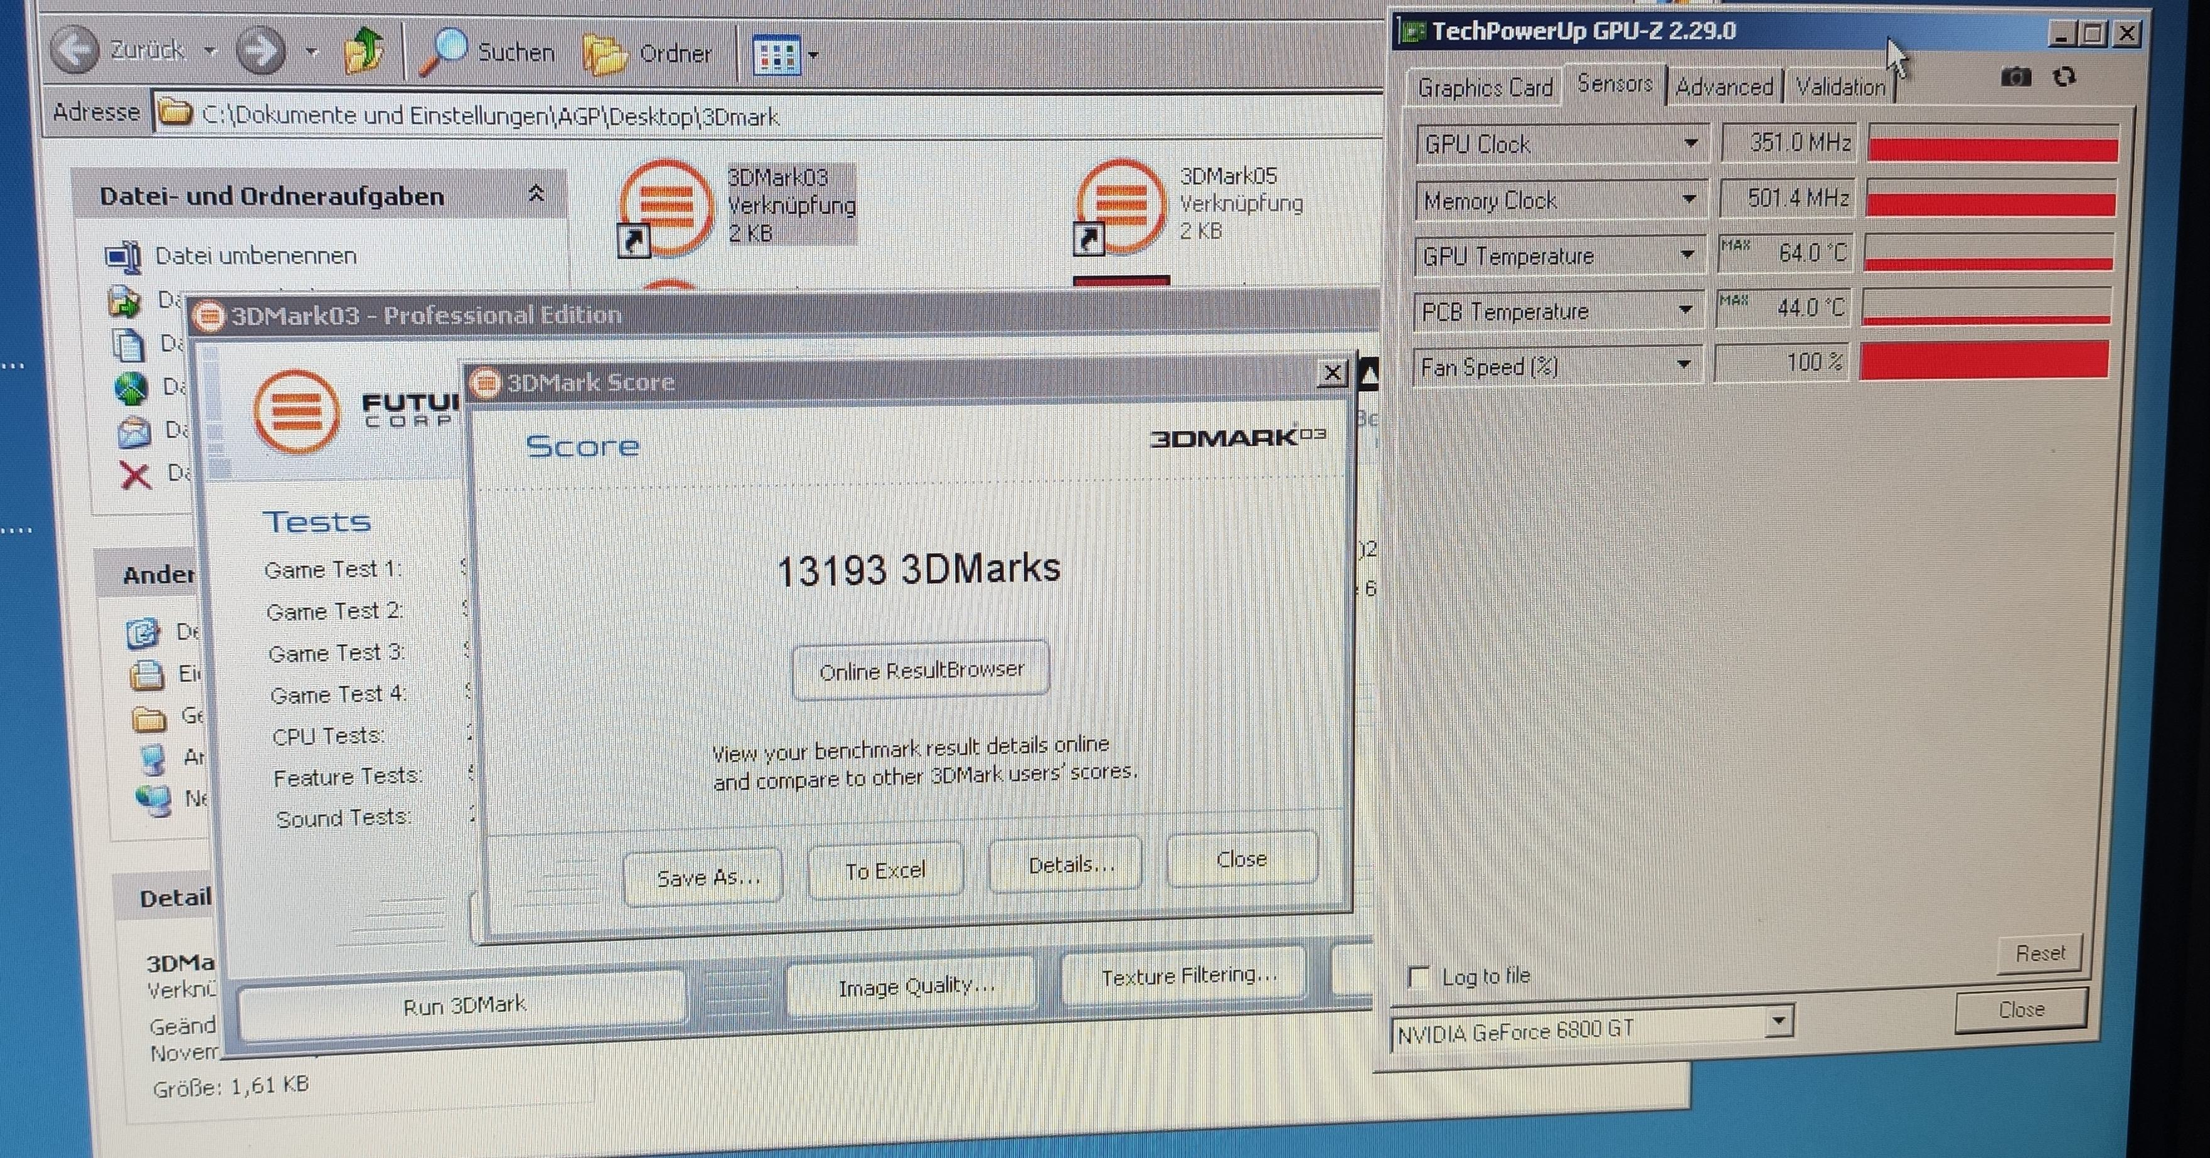Image resolution: width=2210 pixels, height=1158 pixels.
Task: Click the GPU-Z Close button
Action: pyautogui.click(x=2020, y=1009)
